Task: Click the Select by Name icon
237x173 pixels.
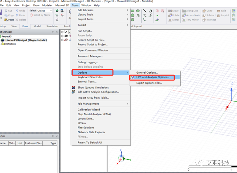Action: click(x=31, y=15)
